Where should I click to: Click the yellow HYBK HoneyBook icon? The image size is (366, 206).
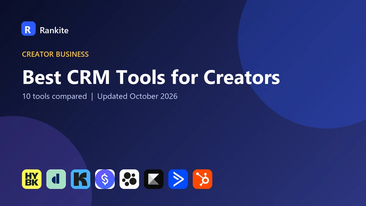click(32, 179)
